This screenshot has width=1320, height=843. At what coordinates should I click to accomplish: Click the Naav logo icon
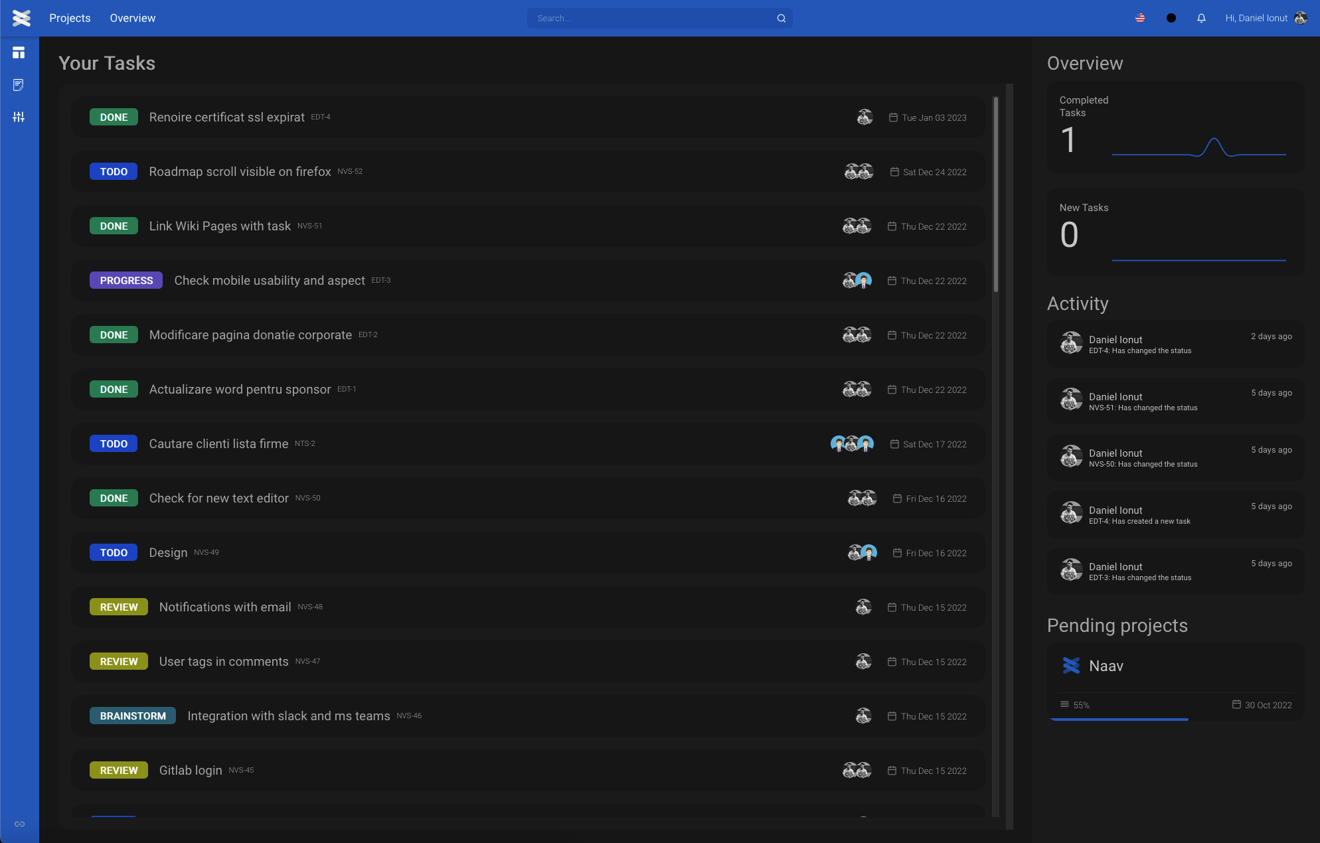pyautogui.click(x=21, y=18)
